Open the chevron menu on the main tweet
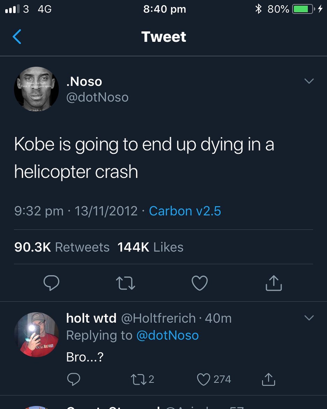Viewport: 327px width, 409px height. tap(309, 81)
